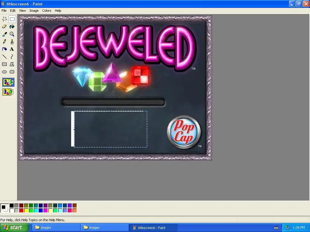
Task: Pick the bright cyan color swatch
Action: 36,211
